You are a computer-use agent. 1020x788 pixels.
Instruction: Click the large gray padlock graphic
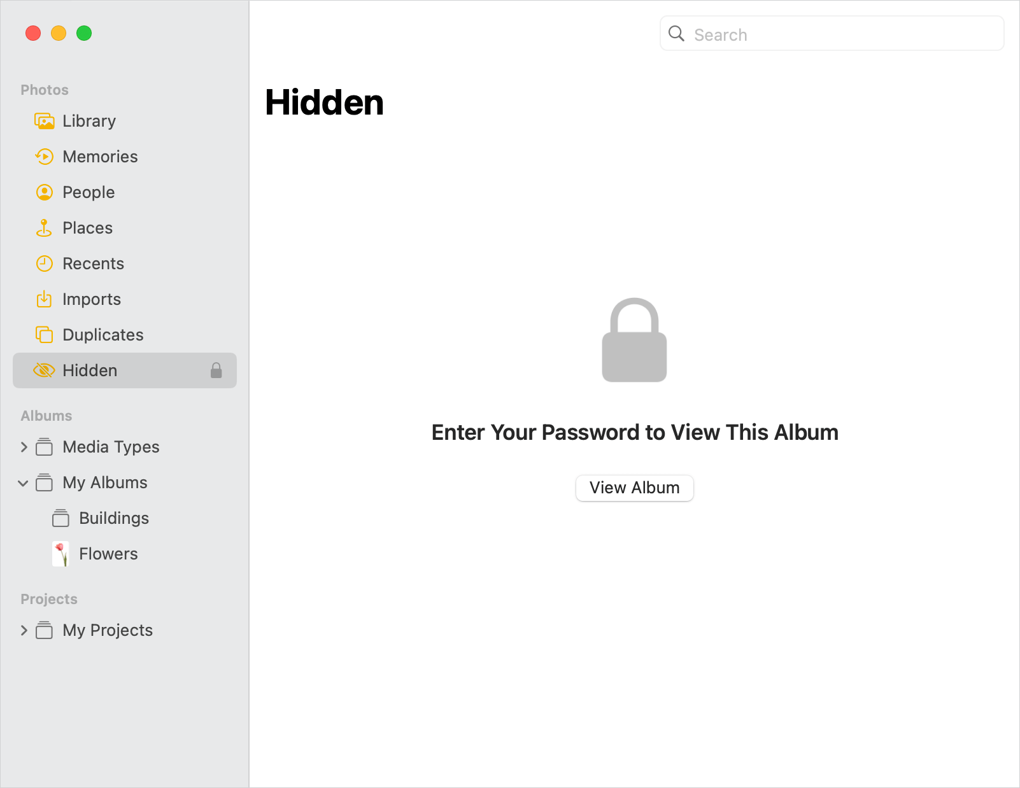[634, 341]
